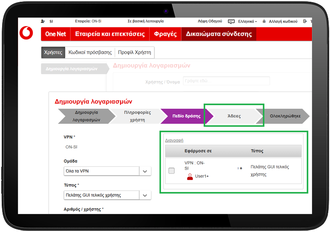Click the Χρήστης / Όνομα input field

(226, 81)
